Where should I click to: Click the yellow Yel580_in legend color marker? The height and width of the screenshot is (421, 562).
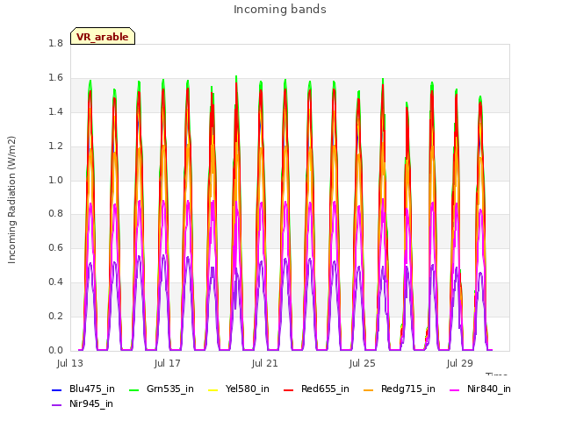(x=213, y=389)
